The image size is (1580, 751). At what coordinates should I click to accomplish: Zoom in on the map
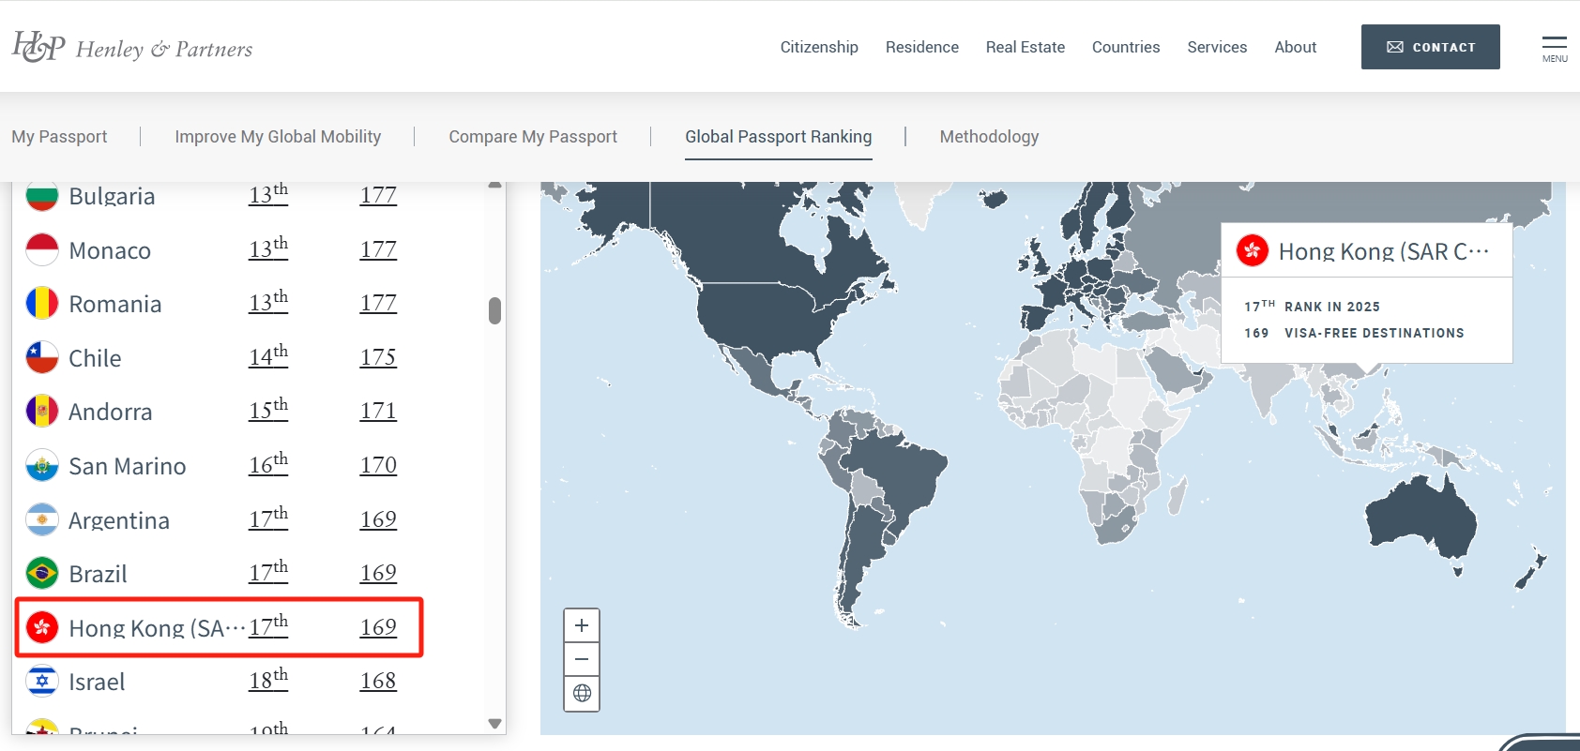tap(582, 625)
